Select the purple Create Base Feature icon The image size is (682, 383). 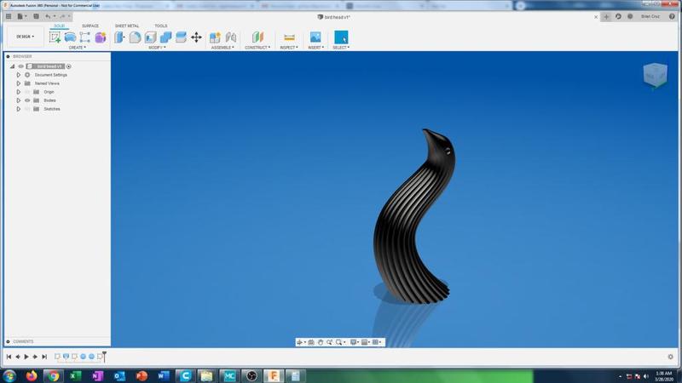tap(101, 37)
